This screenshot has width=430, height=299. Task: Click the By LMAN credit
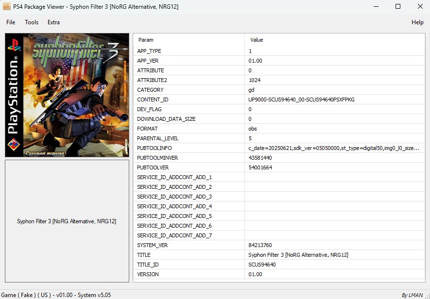(412, 295)
